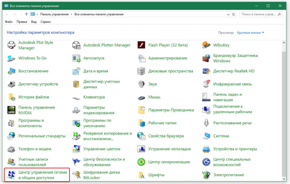Image resolution: width=290 pixels, height=184 pixels.
Task: Open Свойства браузера link
Action: coord(166,136)
